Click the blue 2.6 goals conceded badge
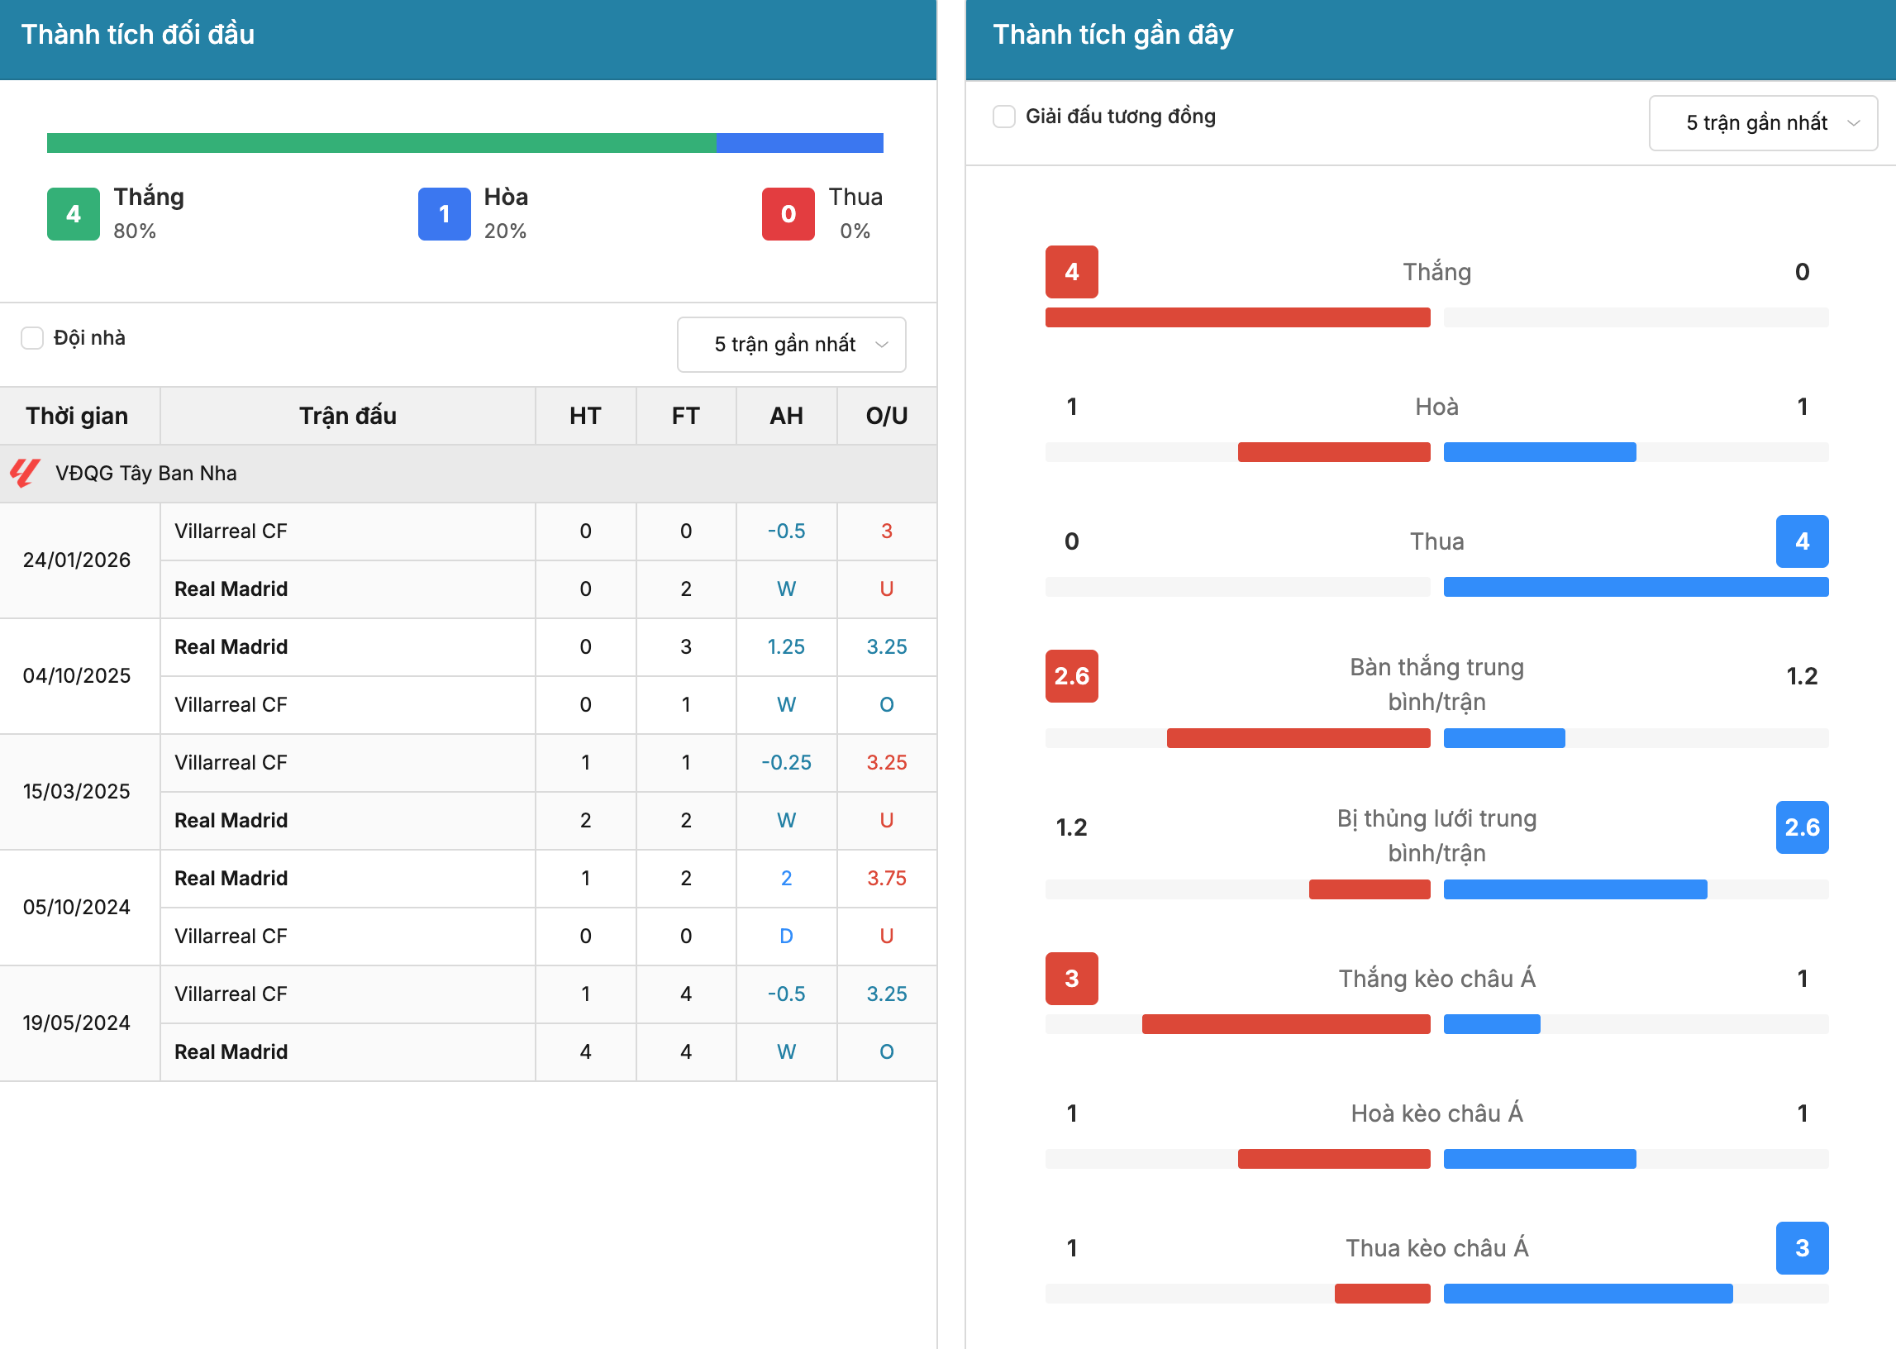The width and height of the screenshot is (1896, 1349). point(1802,827)
